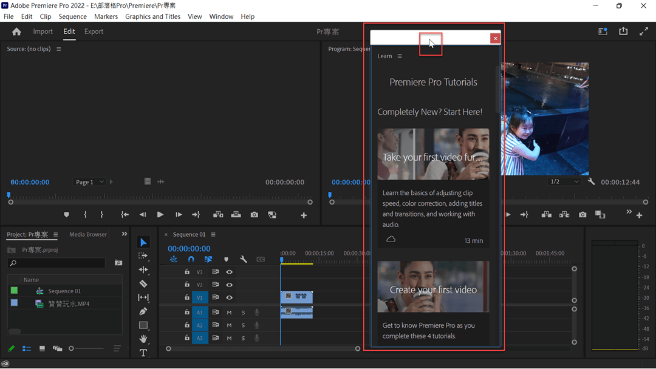Open 'Create your first video' tutorial

433,286
